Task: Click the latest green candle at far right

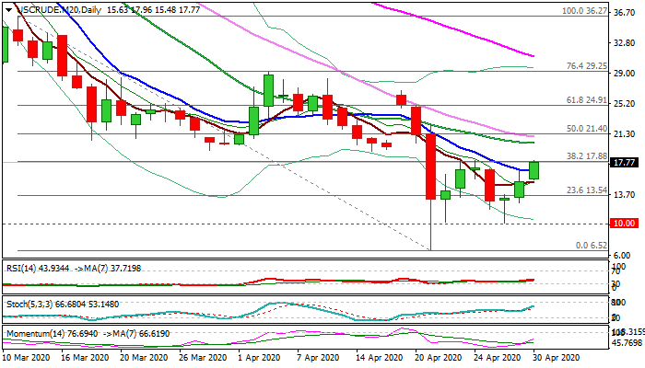Action: coord(534,170)
